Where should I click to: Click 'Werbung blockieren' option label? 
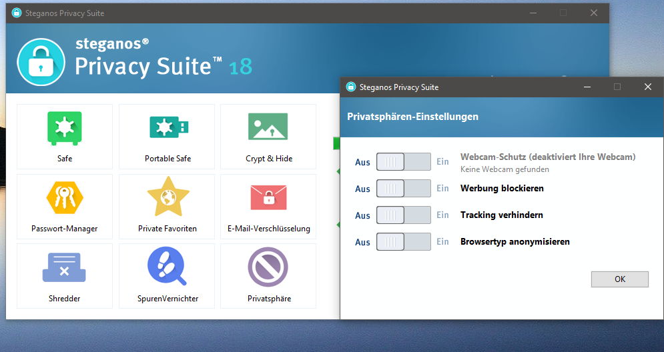502,188
